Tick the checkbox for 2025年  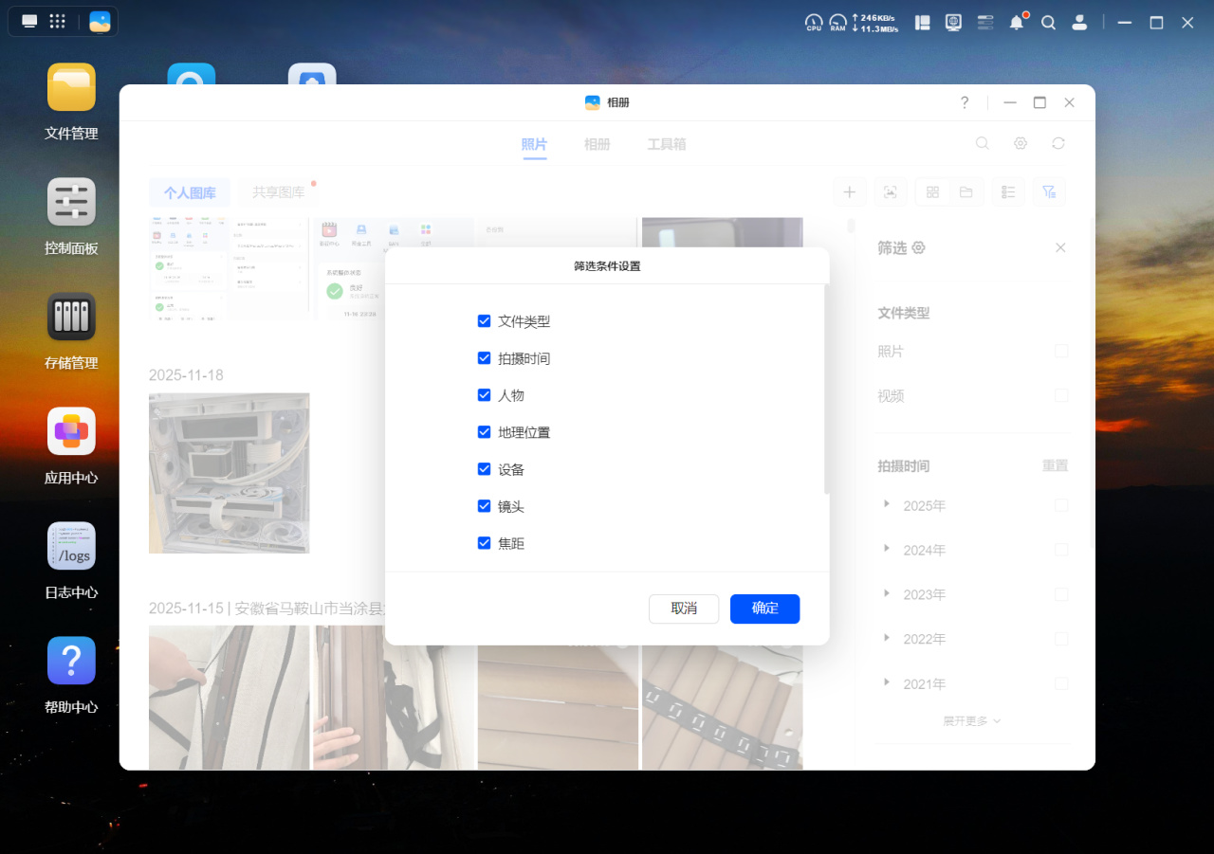(1061, 505)
